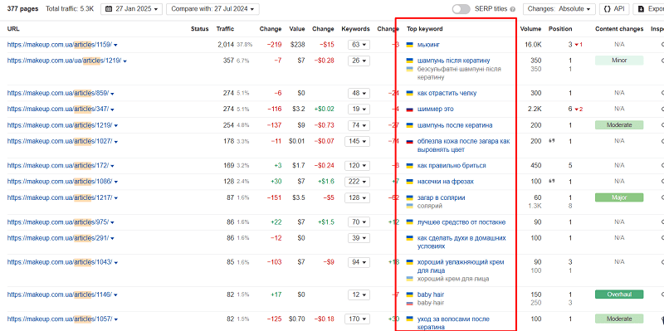The width and height of the screenshot is (664, 331).
Task: Click flag icon beside насечки на фрезах
Action: pyautogui.click(x=409, y=182)
